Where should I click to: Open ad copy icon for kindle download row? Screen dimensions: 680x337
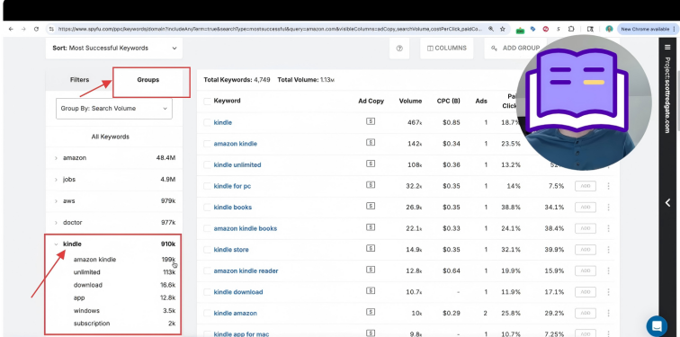click(371, 291)
